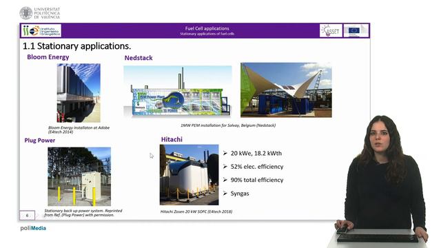The height and width of the screenshot is (248, 441).
Task: Click the 'Plug Power' heading
Action: [x=40, y=141]
